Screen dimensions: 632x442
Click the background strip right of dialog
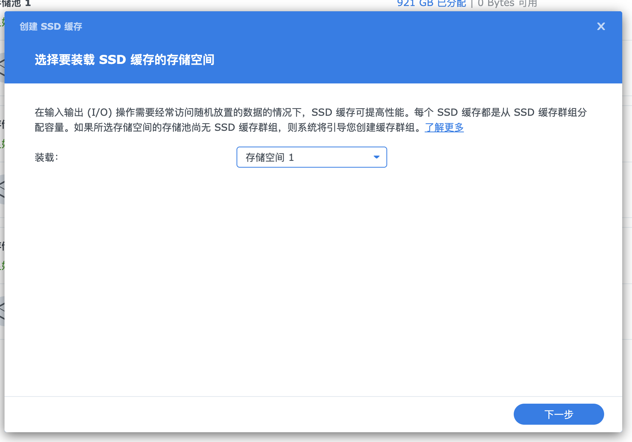click(x=627, y=226)
